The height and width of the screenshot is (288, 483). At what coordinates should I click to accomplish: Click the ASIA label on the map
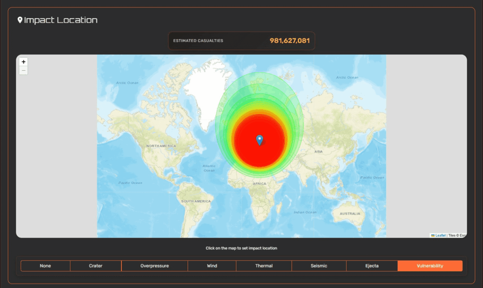point(318,151)
